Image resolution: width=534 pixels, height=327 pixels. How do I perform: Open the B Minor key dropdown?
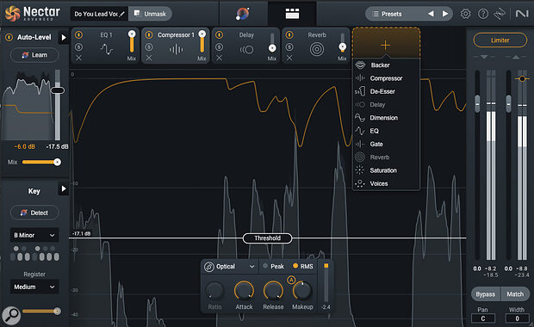click(x=34, y=235)
